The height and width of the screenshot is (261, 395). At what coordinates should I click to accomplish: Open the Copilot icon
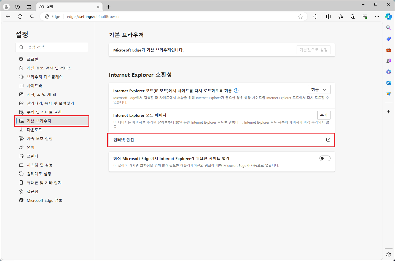click(x=389, y=17)
